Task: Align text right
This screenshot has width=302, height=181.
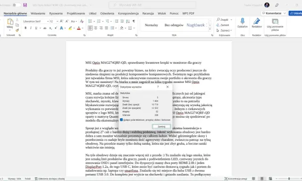Action: [101, 28]
